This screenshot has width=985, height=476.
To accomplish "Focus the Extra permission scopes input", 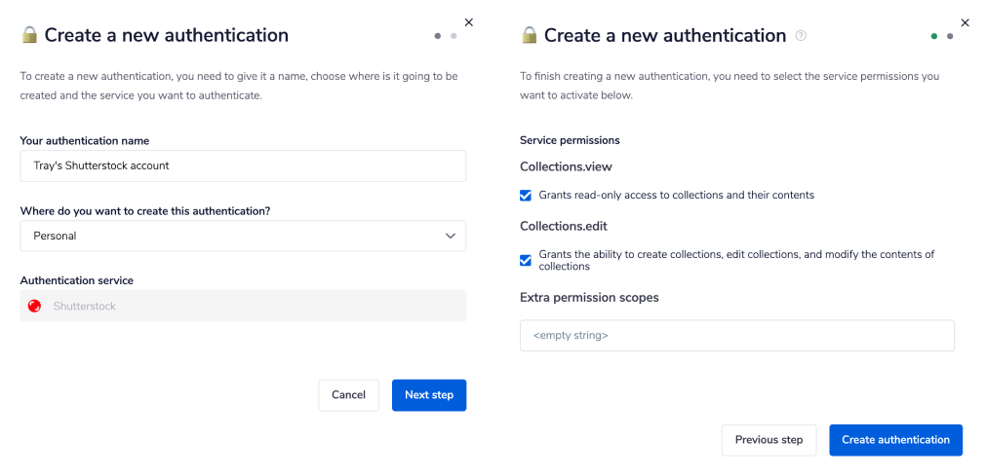I will click(x=736, y=335).
